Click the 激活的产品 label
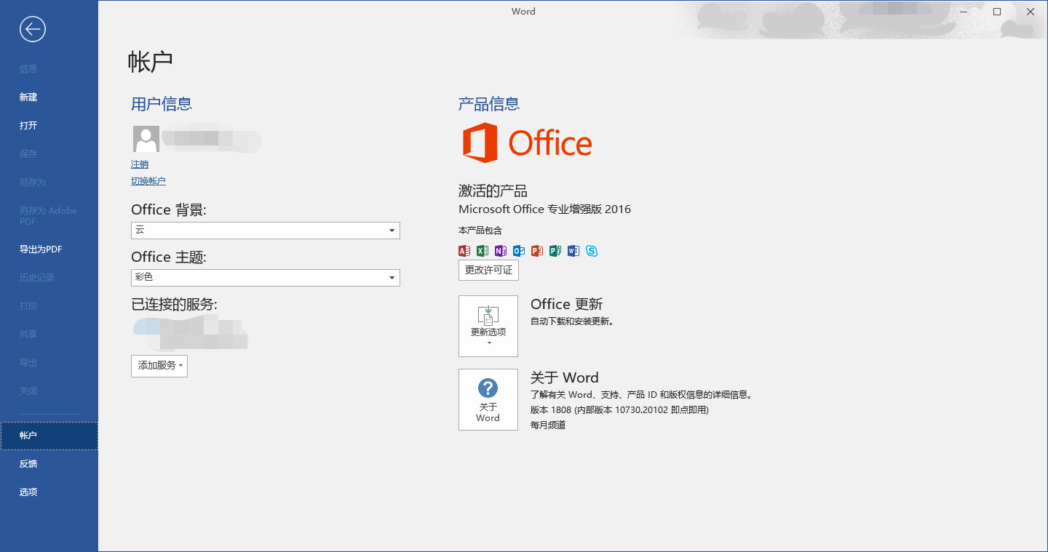The width and height of the screenshot is (1048, 552). [x=493, y=191]
